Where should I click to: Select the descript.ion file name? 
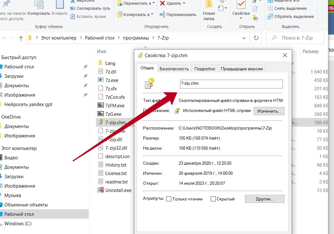[x=117, y=157]
